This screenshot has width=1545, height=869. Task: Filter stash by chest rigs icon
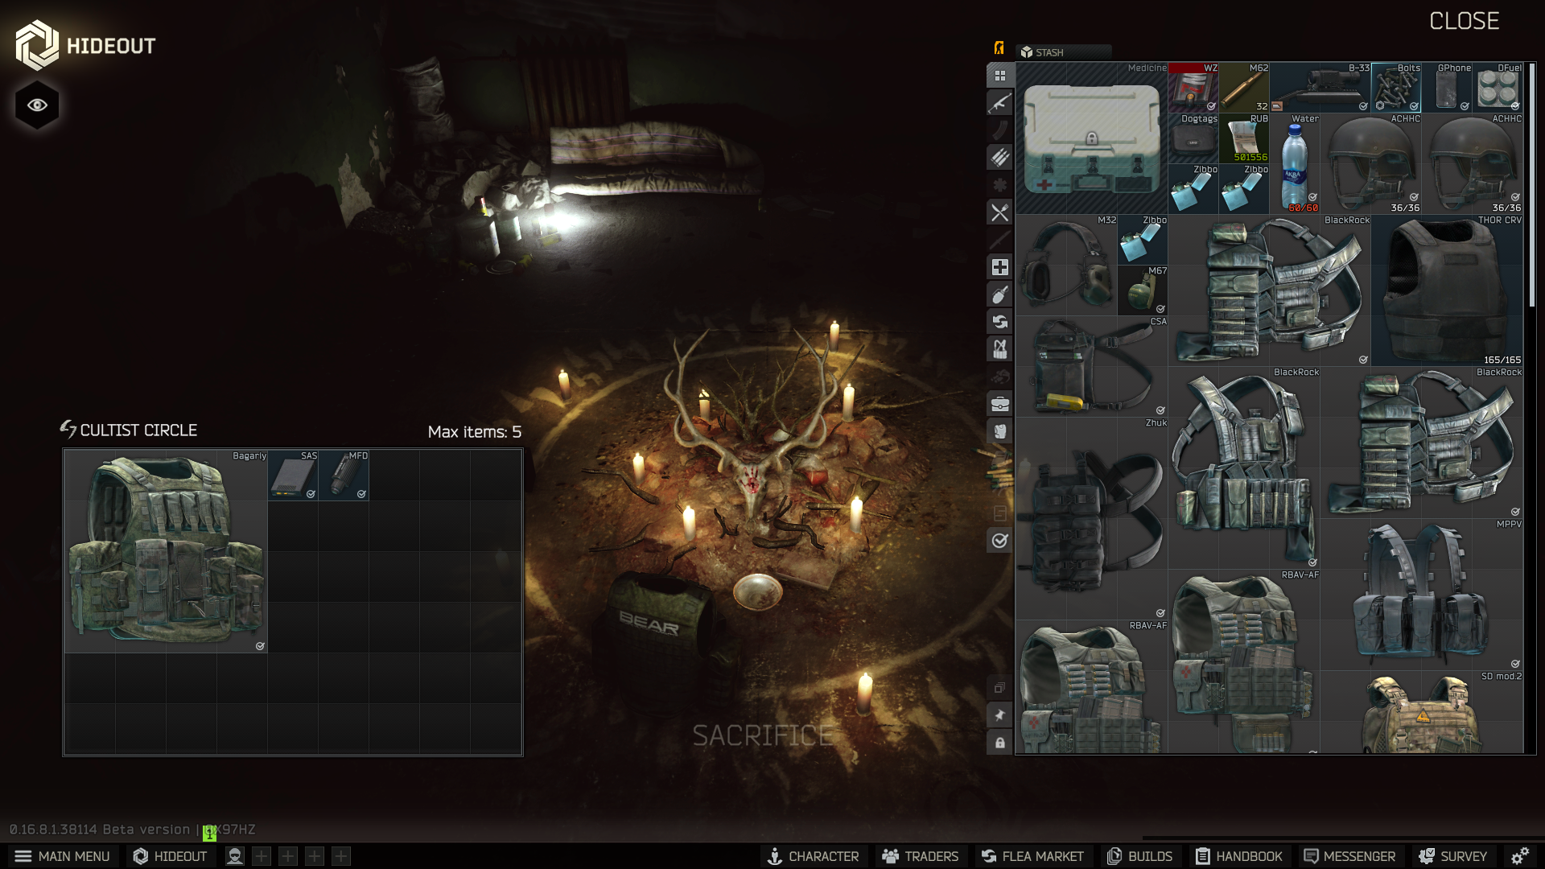coord(999,349)
